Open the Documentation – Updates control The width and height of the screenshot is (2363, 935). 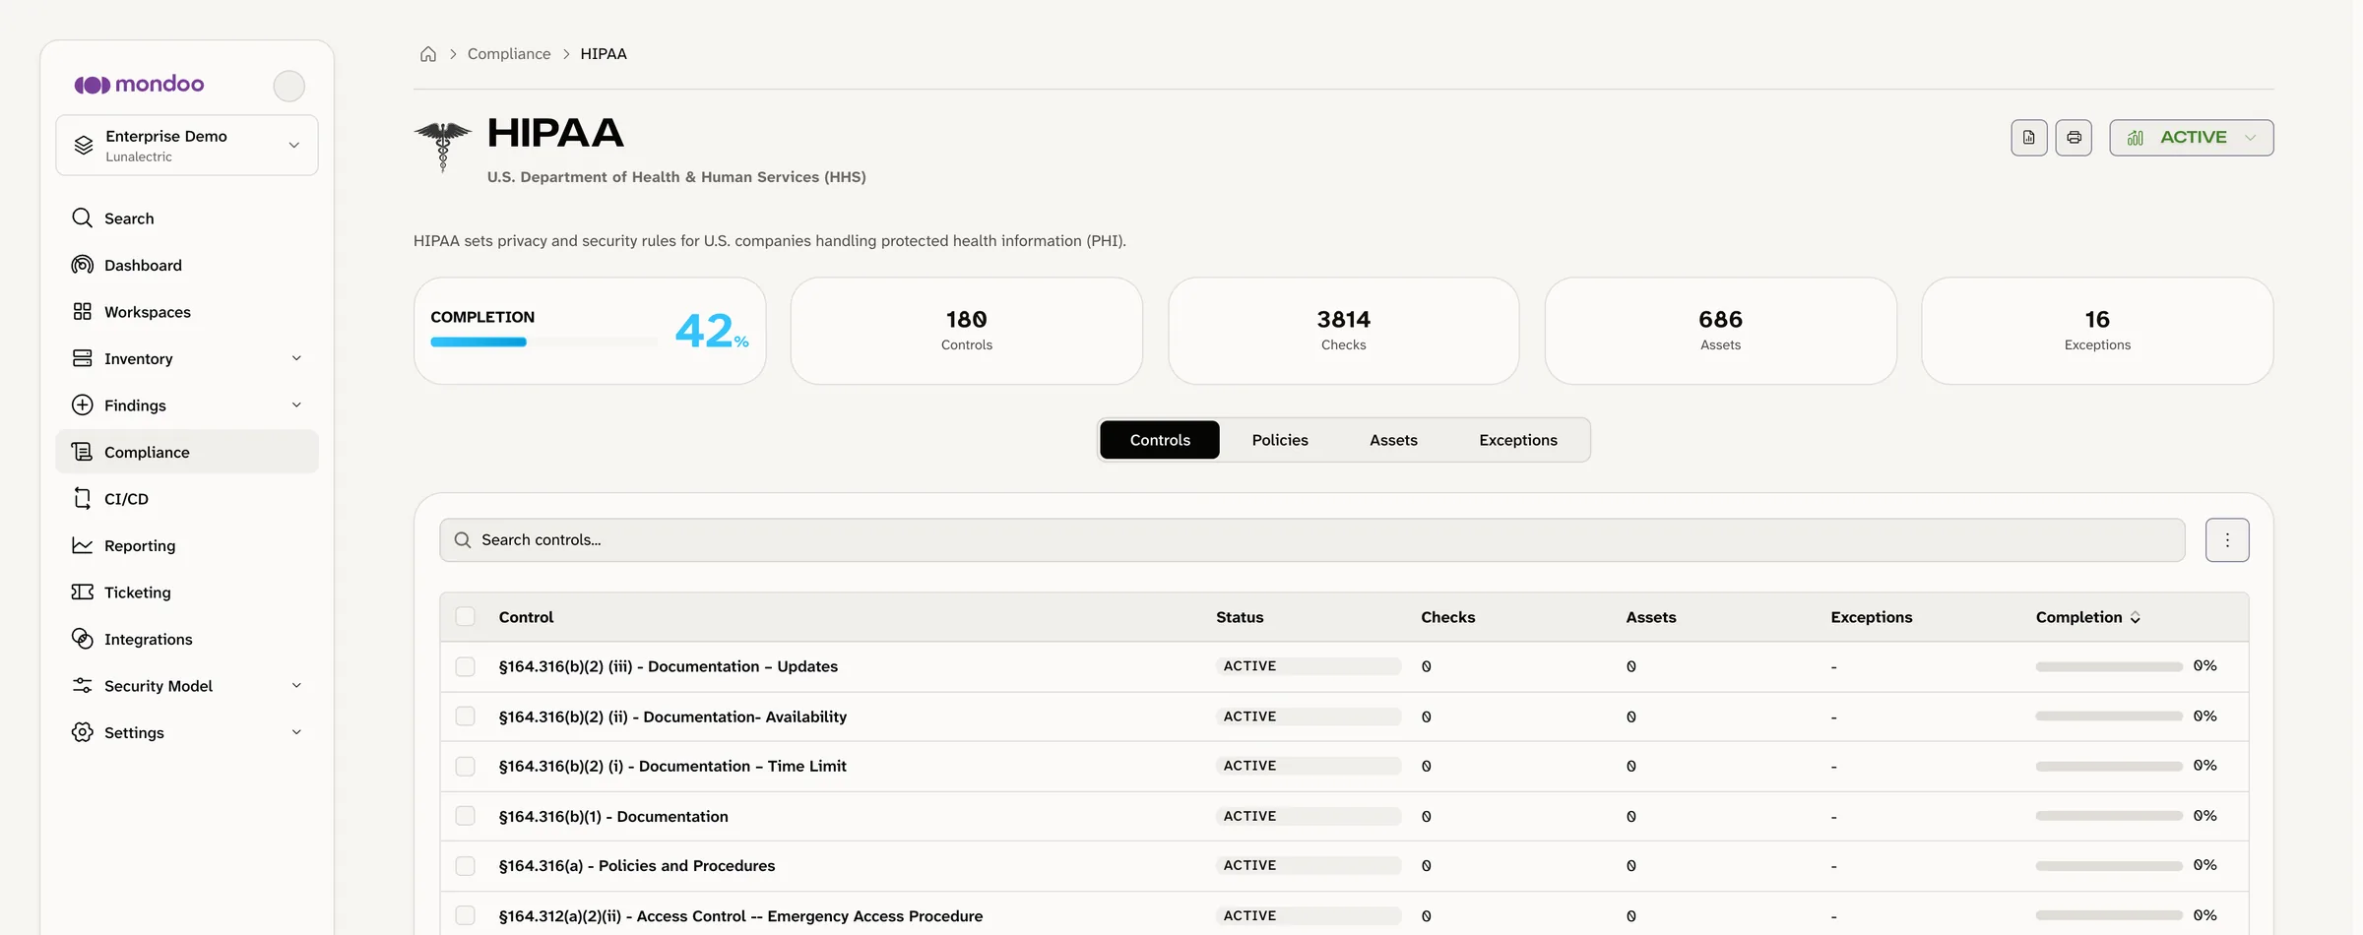tap(669, 666)
